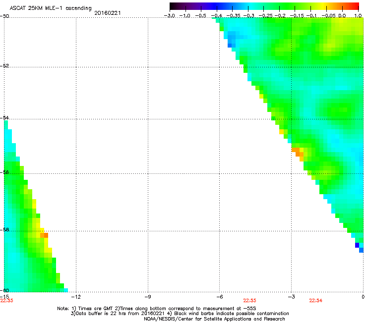Click the red '22:55' time under the -15 label
367x322 pixels.
point(7,301)
